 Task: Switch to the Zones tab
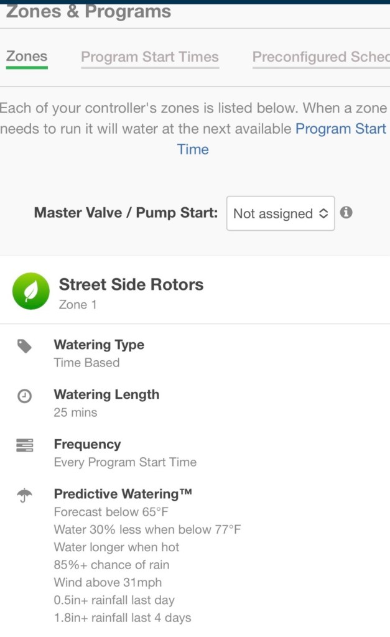tap(27, 57)
